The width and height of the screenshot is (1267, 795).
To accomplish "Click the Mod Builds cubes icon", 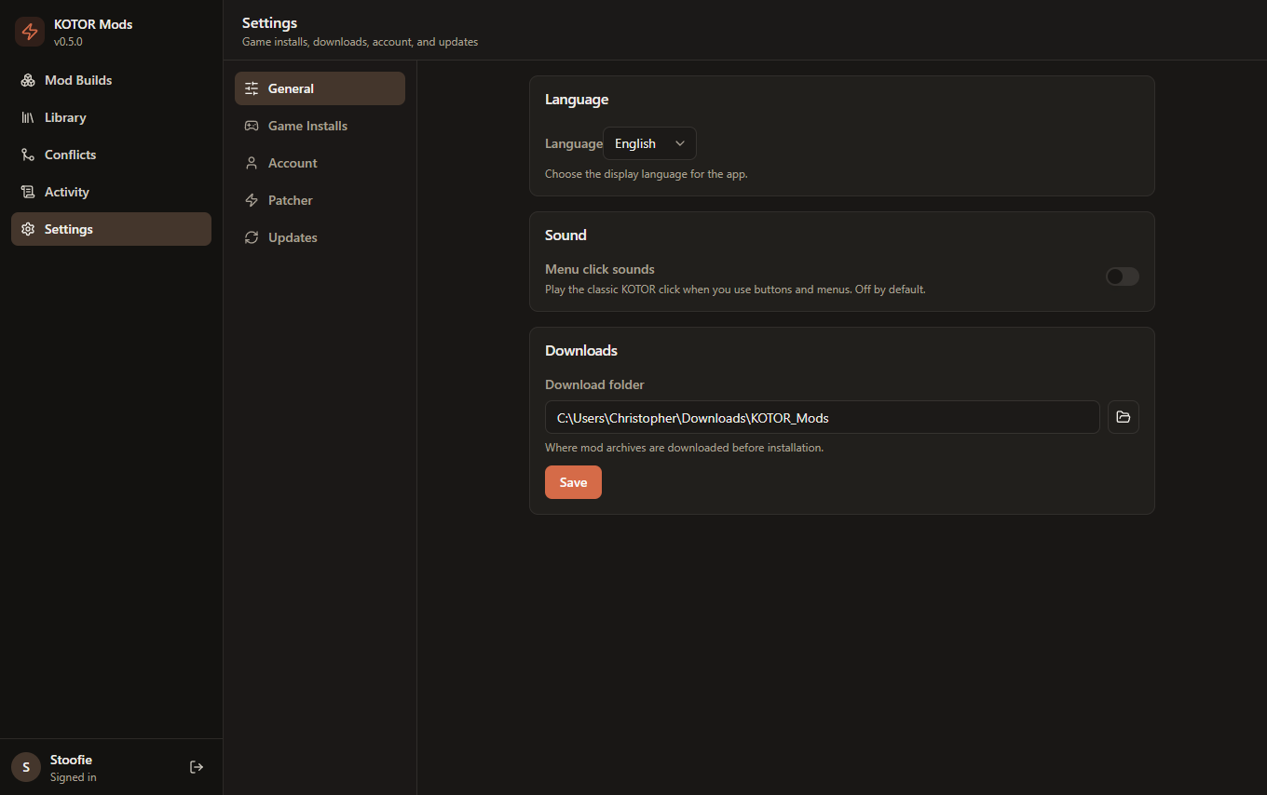I will click(28, 80).
